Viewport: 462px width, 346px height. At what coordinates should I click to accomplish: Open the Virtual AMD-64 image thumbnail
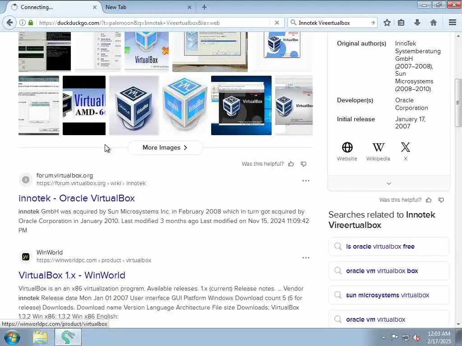[84, 105]
